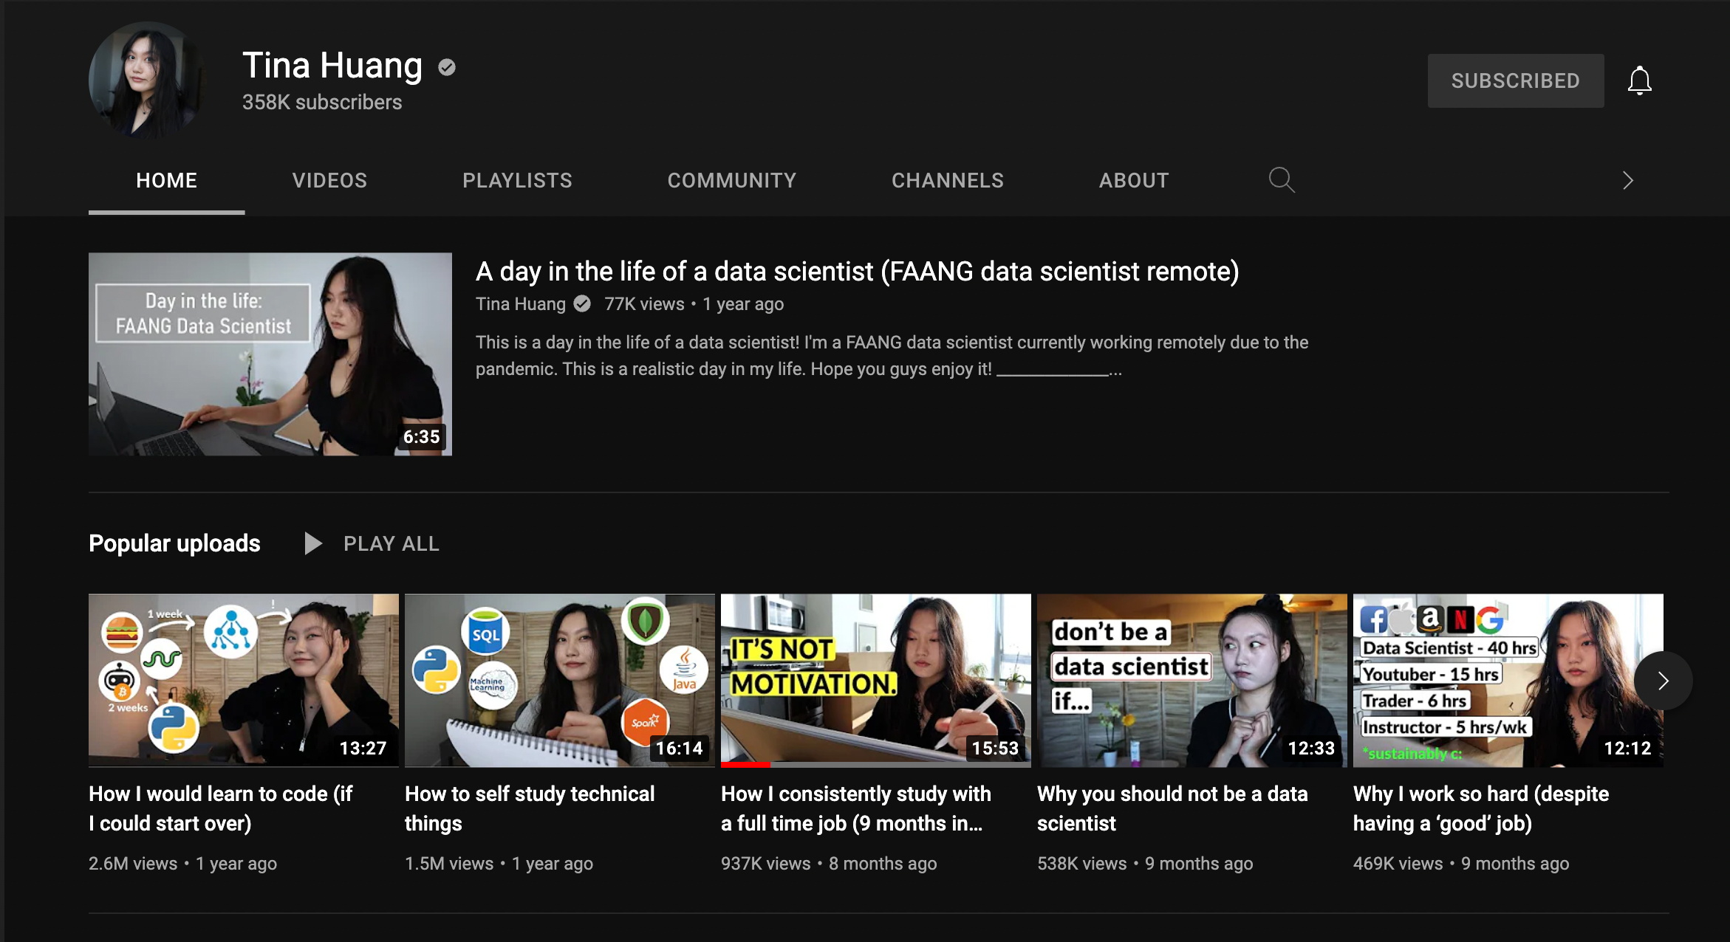This screenshot has width=1730, height=942.
Task: Click Play All text link
Action: [x=391, y=543]
